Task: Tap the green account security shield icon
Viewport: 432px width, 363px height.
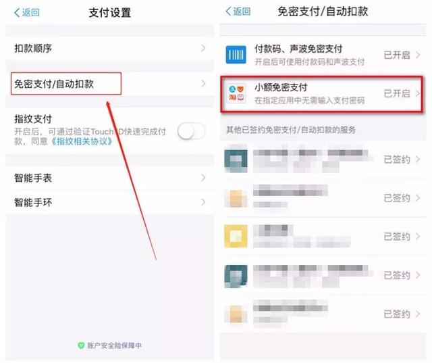Action: pos(80,345)
